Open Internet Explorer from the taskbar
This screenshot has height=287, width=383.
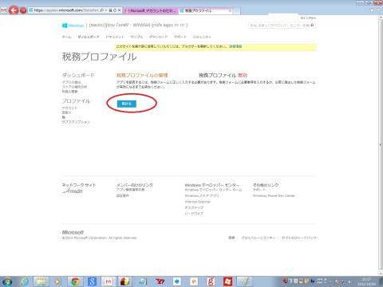click(25, 281)
